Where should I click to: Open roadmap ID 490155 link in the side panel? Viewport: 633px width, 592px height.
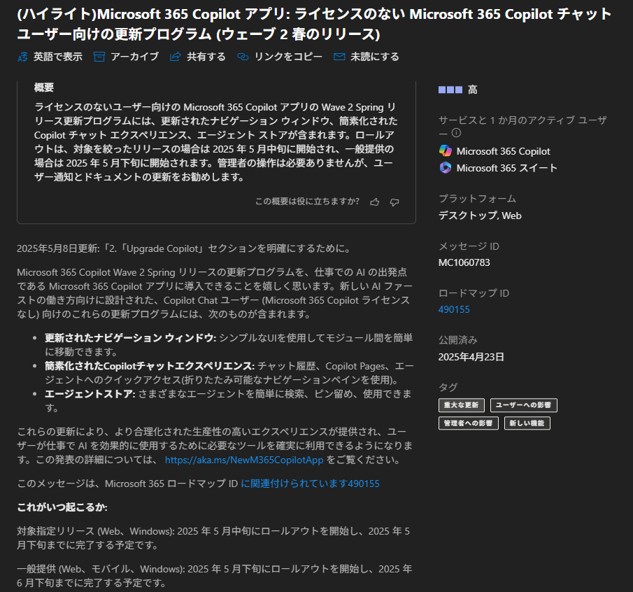[x=454, y=309]
